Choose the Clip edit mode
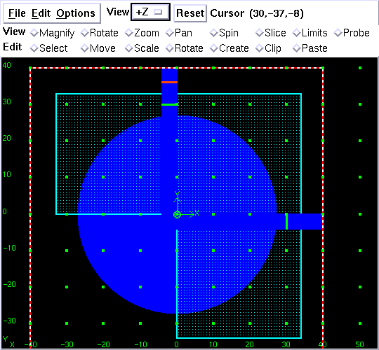379x350 pixels. 268,48
